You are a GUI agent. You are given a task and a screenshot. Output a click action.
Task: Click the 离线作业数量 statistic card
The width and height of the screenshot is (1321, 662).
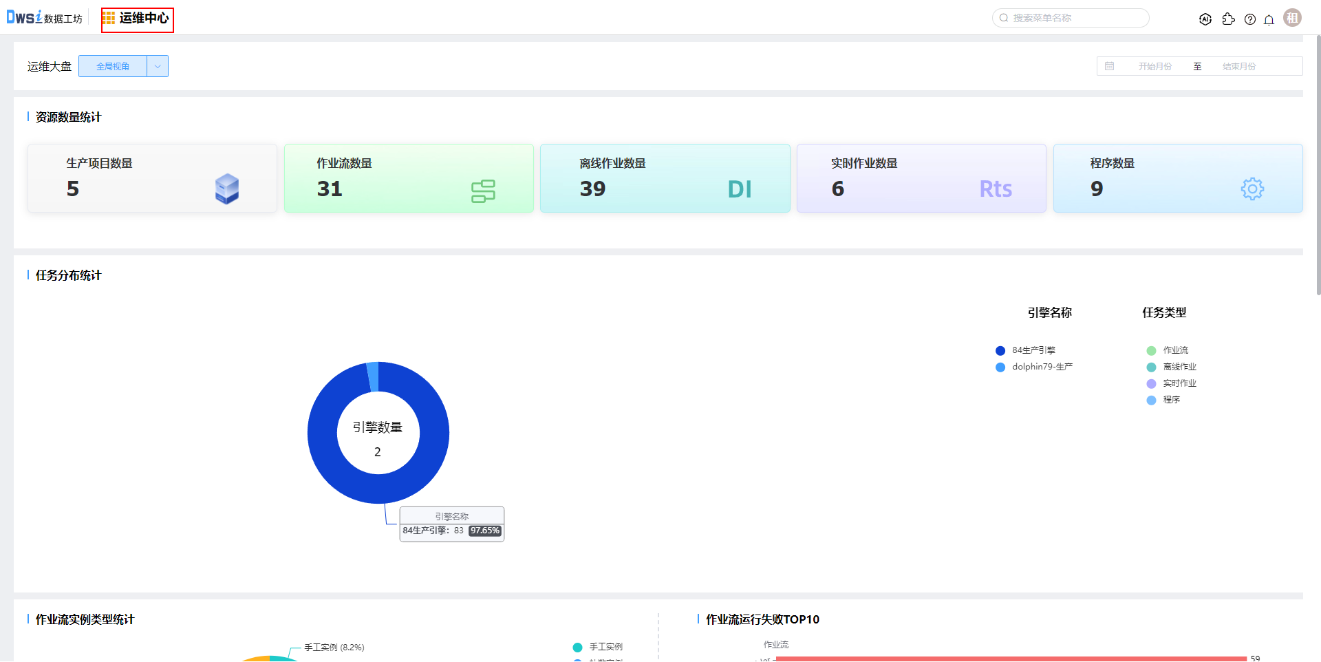pos(665,178)
